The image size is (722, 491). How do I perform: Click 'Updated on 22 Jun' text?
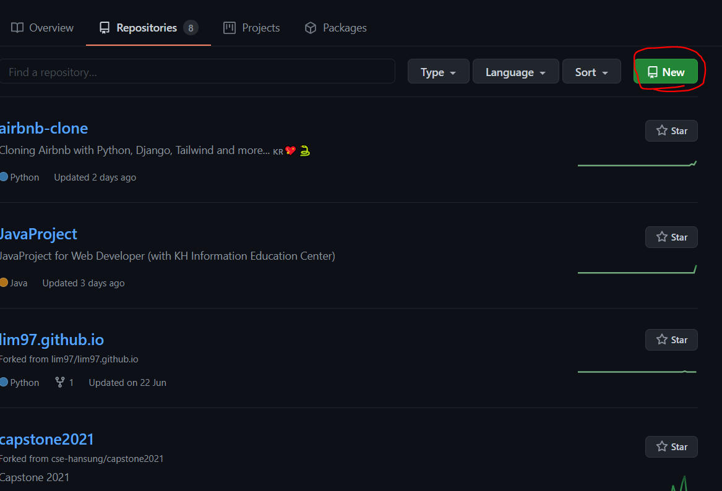[127, 382]
